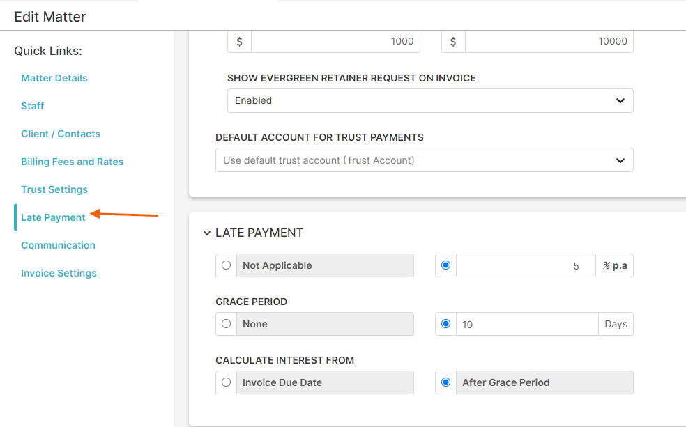Viewport: 686px width, 427px height.
Task: Select the interest rate percentage radio button
Action: tap(445, 265)
